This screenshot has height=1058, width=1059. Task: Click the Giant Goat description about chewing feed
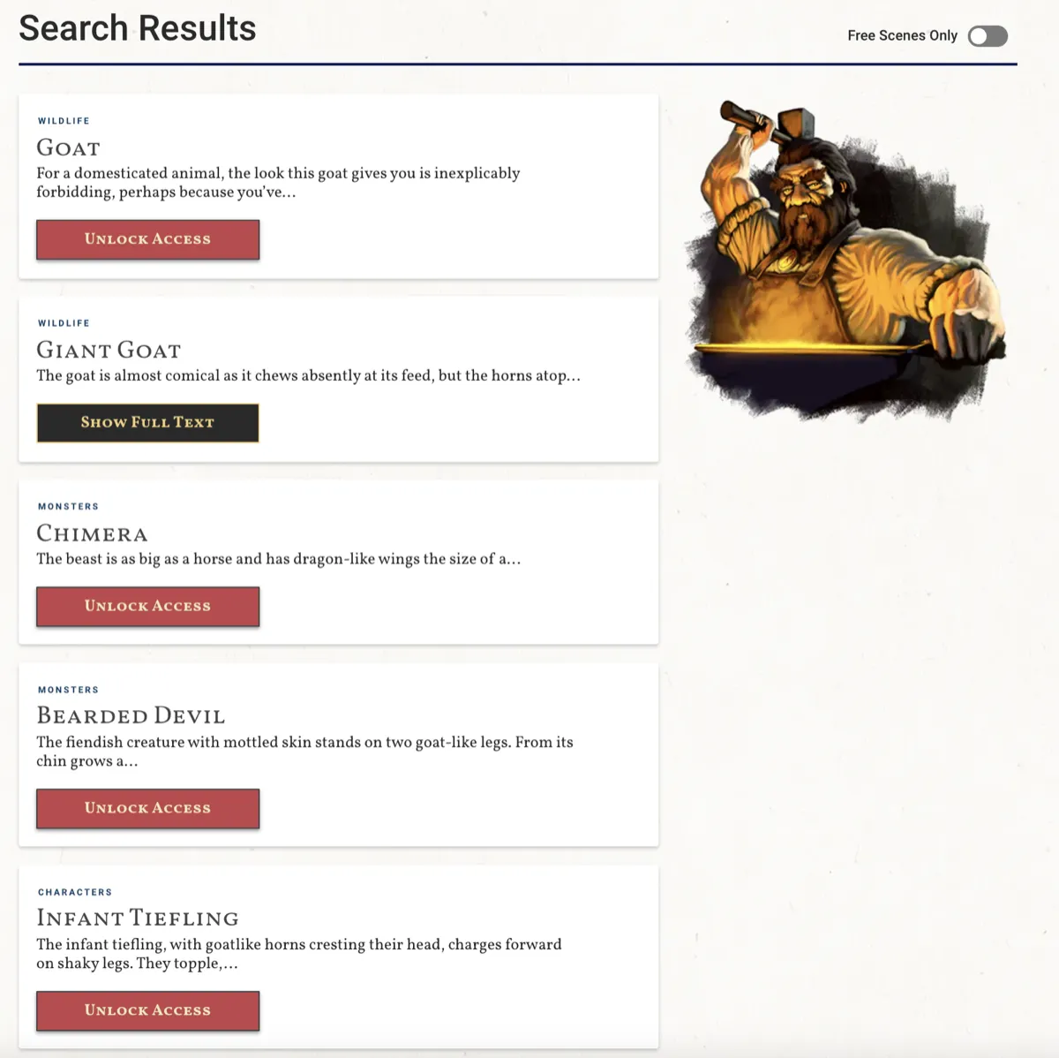click(x=308, y=376)
